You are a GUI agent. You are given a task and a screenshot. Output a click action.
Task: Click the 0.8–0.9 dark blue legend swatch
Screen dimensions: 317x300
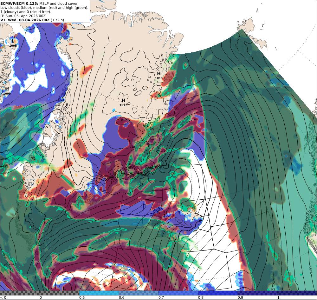(218, 293)
